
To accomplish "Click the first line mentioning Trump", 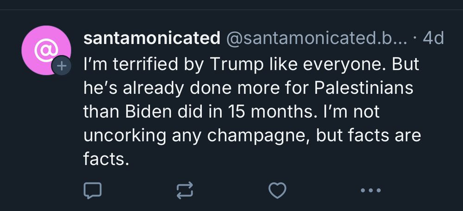I will coord(250,64).
